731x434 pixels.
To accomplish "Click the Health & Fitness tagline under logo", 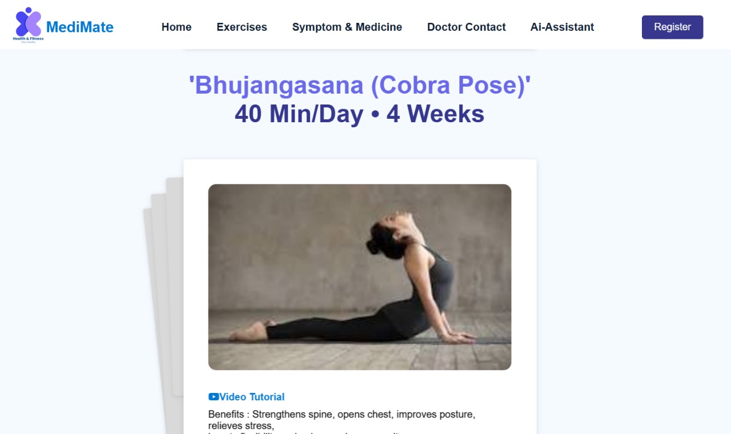I will coord(28,39).
